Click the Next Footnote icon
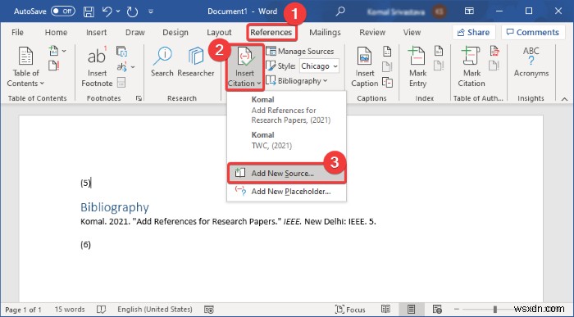Viewport: 574px width, 317px height. 121,66
